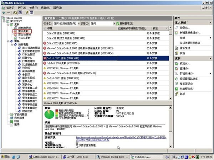Select 研發中心 computer group in tree
Screen dimensions: 214x160
click(x=27, y=58)
